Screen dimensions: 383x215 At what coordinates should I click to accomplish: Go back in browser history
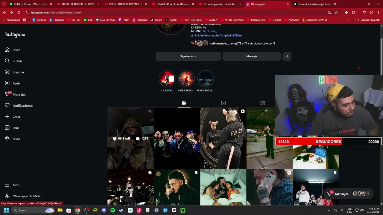tap(4, 13)
